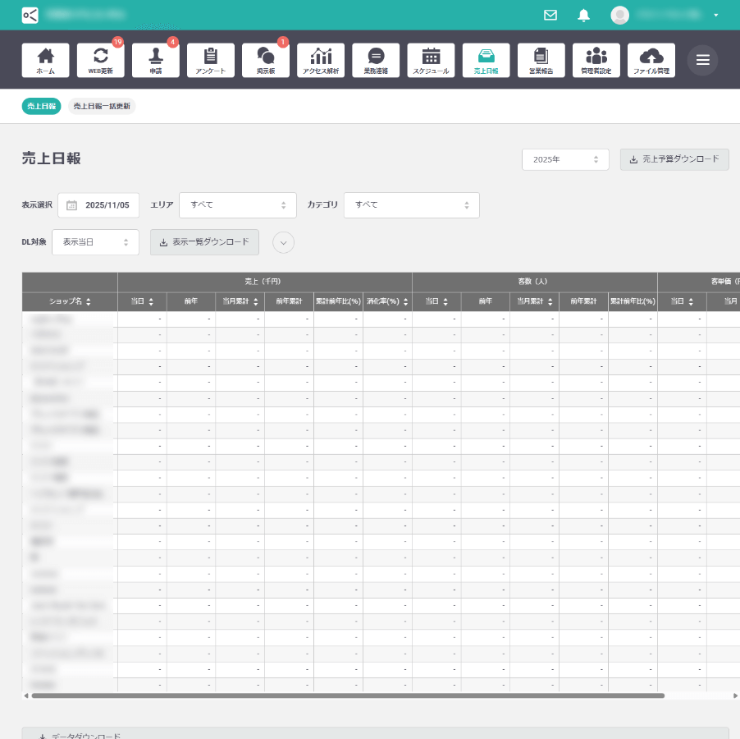Expand options with the circular chevron button
The height and width of the screenshot is (739, 740).
283,242
